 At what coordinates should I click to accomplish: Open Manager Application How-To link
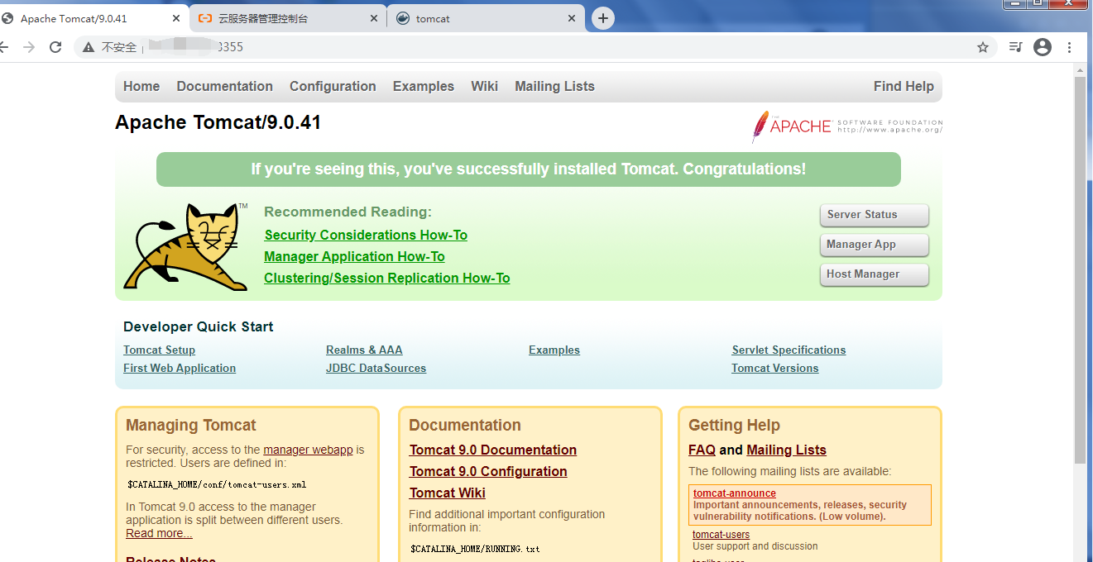point(354,257)
